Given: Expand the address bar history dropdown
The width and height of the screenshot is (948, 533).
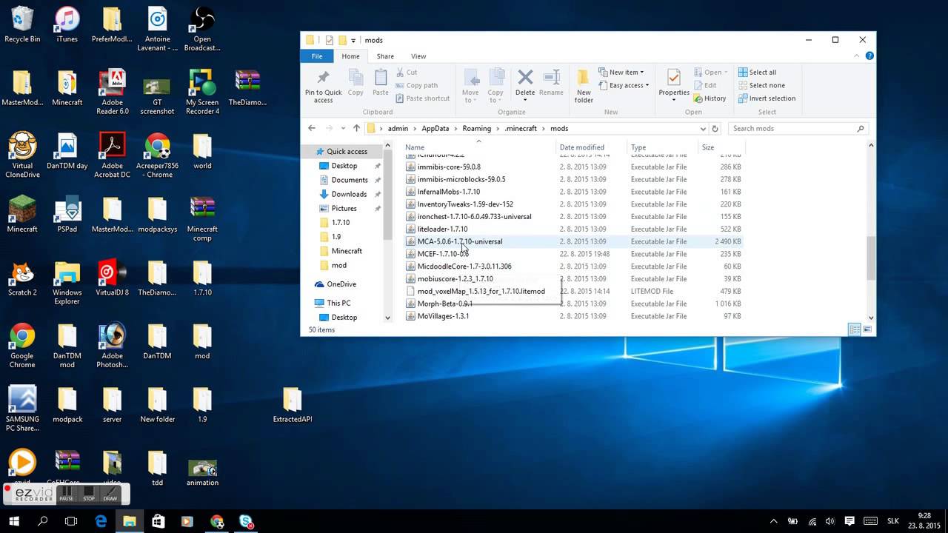Looking at the screenshot, I should coord(703,129).
